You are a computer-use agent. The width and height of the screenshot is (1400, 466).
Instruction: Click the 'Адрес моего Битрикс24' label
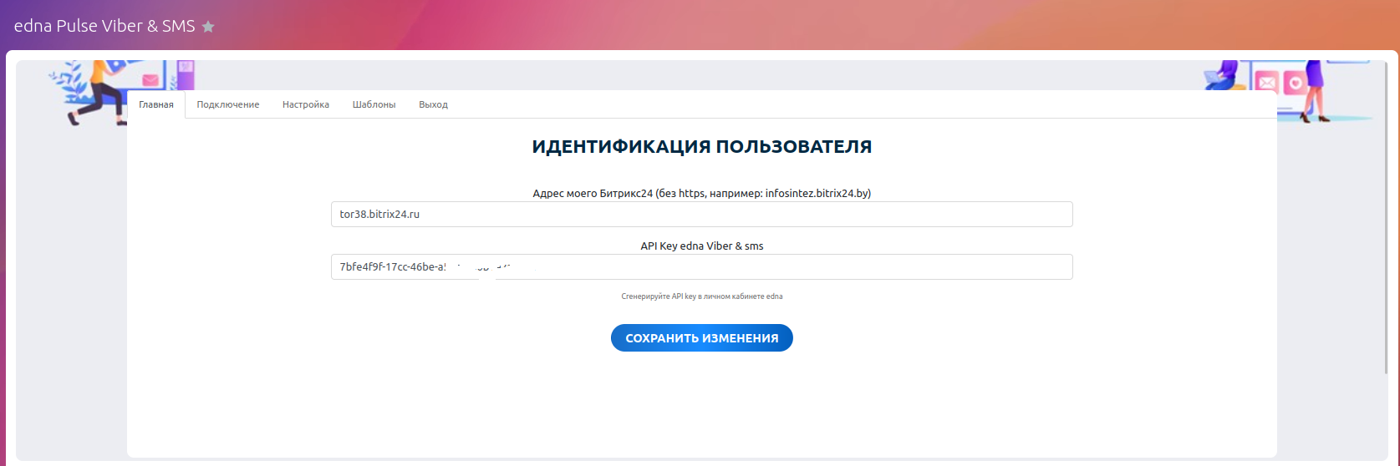point(702,193)
